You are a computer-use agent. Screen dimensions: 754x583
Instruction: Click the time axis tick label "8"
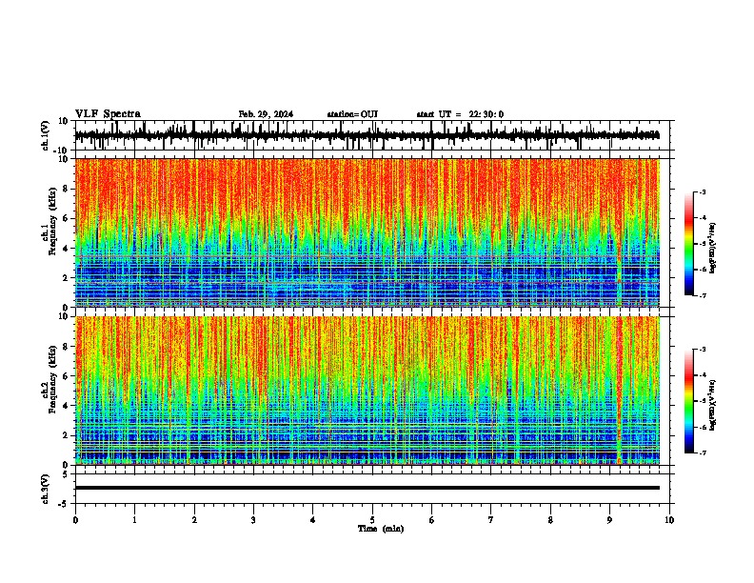click(550, 520)
